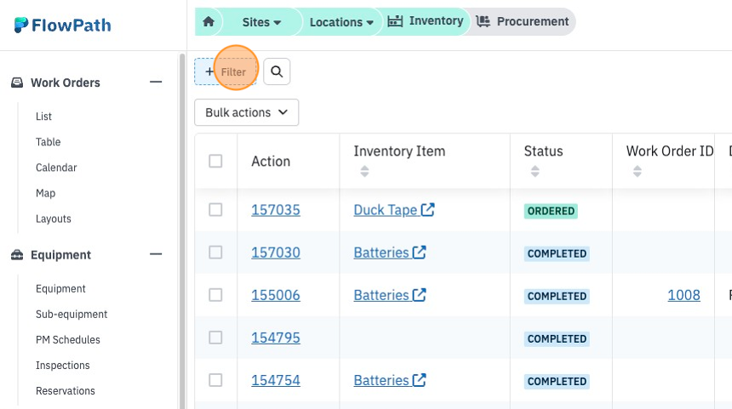
Task: Check the row 155006 checkbox
Action: [215, 295]
